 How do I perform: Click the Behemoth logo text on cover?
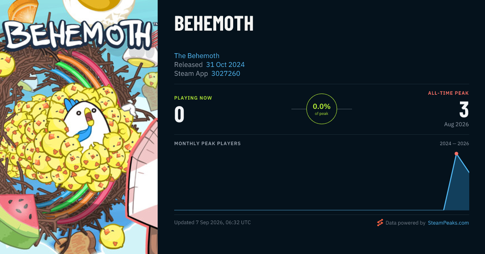tap(77, 35)
